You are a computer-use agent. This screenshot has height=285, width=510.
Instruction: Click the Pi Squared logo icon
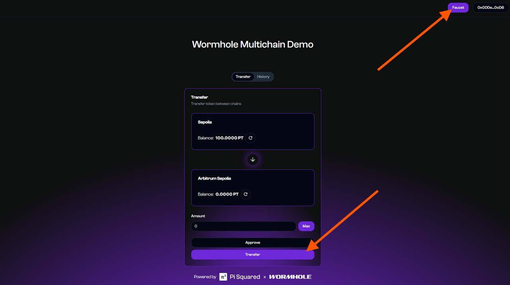pyautogui.click(x=223, y=277)
